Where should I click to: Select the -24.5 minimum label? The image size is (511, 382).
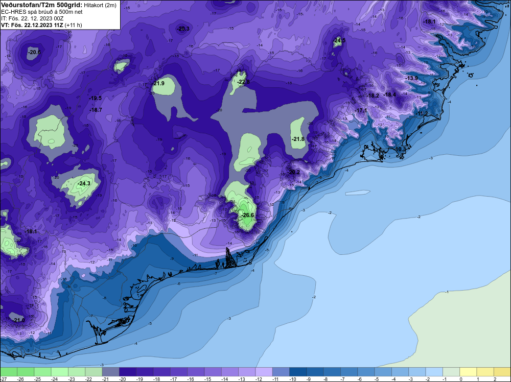pyautogui.click(x=339, y=41)
